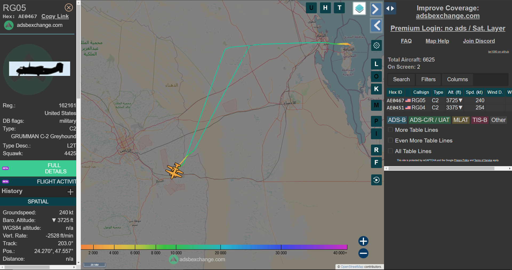Open the history replay button
512x270 pixels.
tap(376, 180)
